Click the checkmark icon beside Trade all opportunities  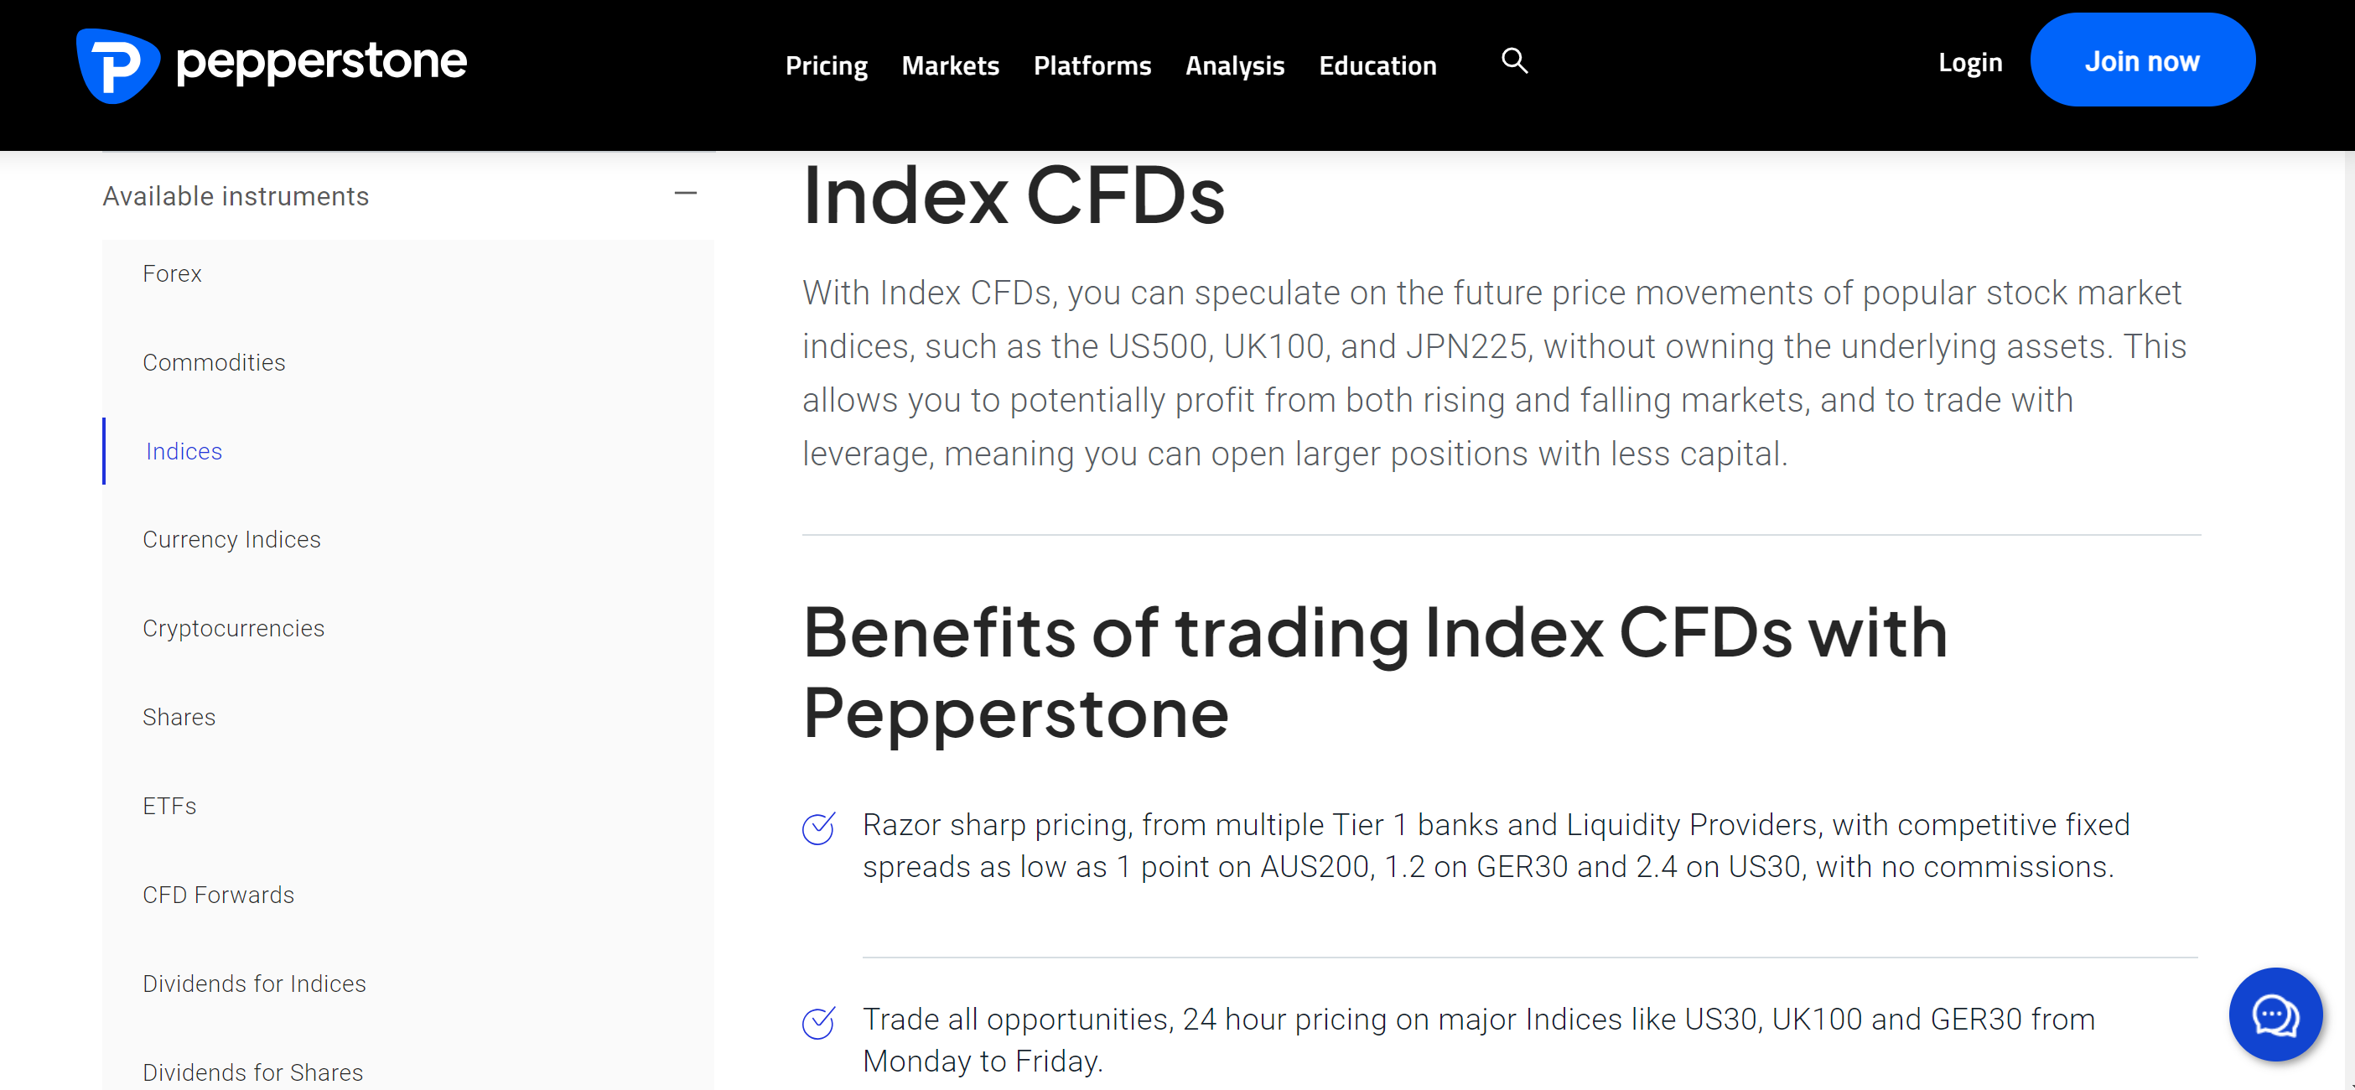point(818,1022)
